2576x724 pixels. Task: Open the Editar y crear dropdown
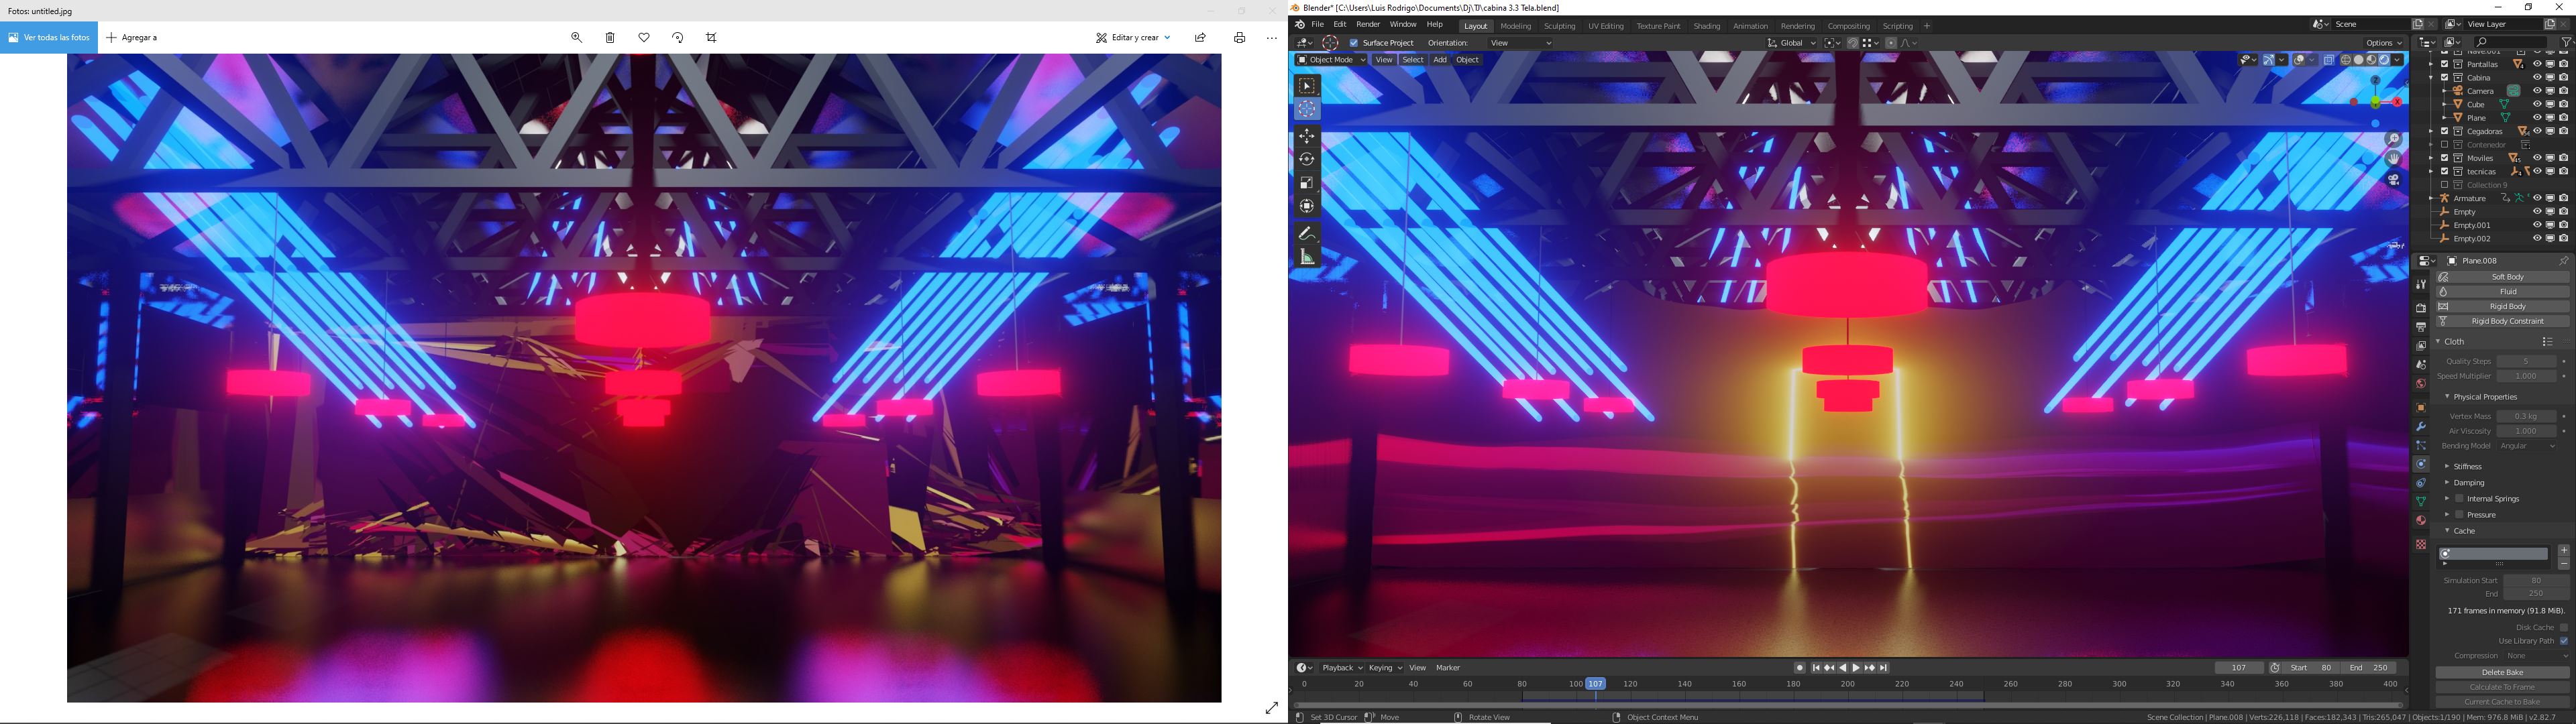coord(1133,37)
